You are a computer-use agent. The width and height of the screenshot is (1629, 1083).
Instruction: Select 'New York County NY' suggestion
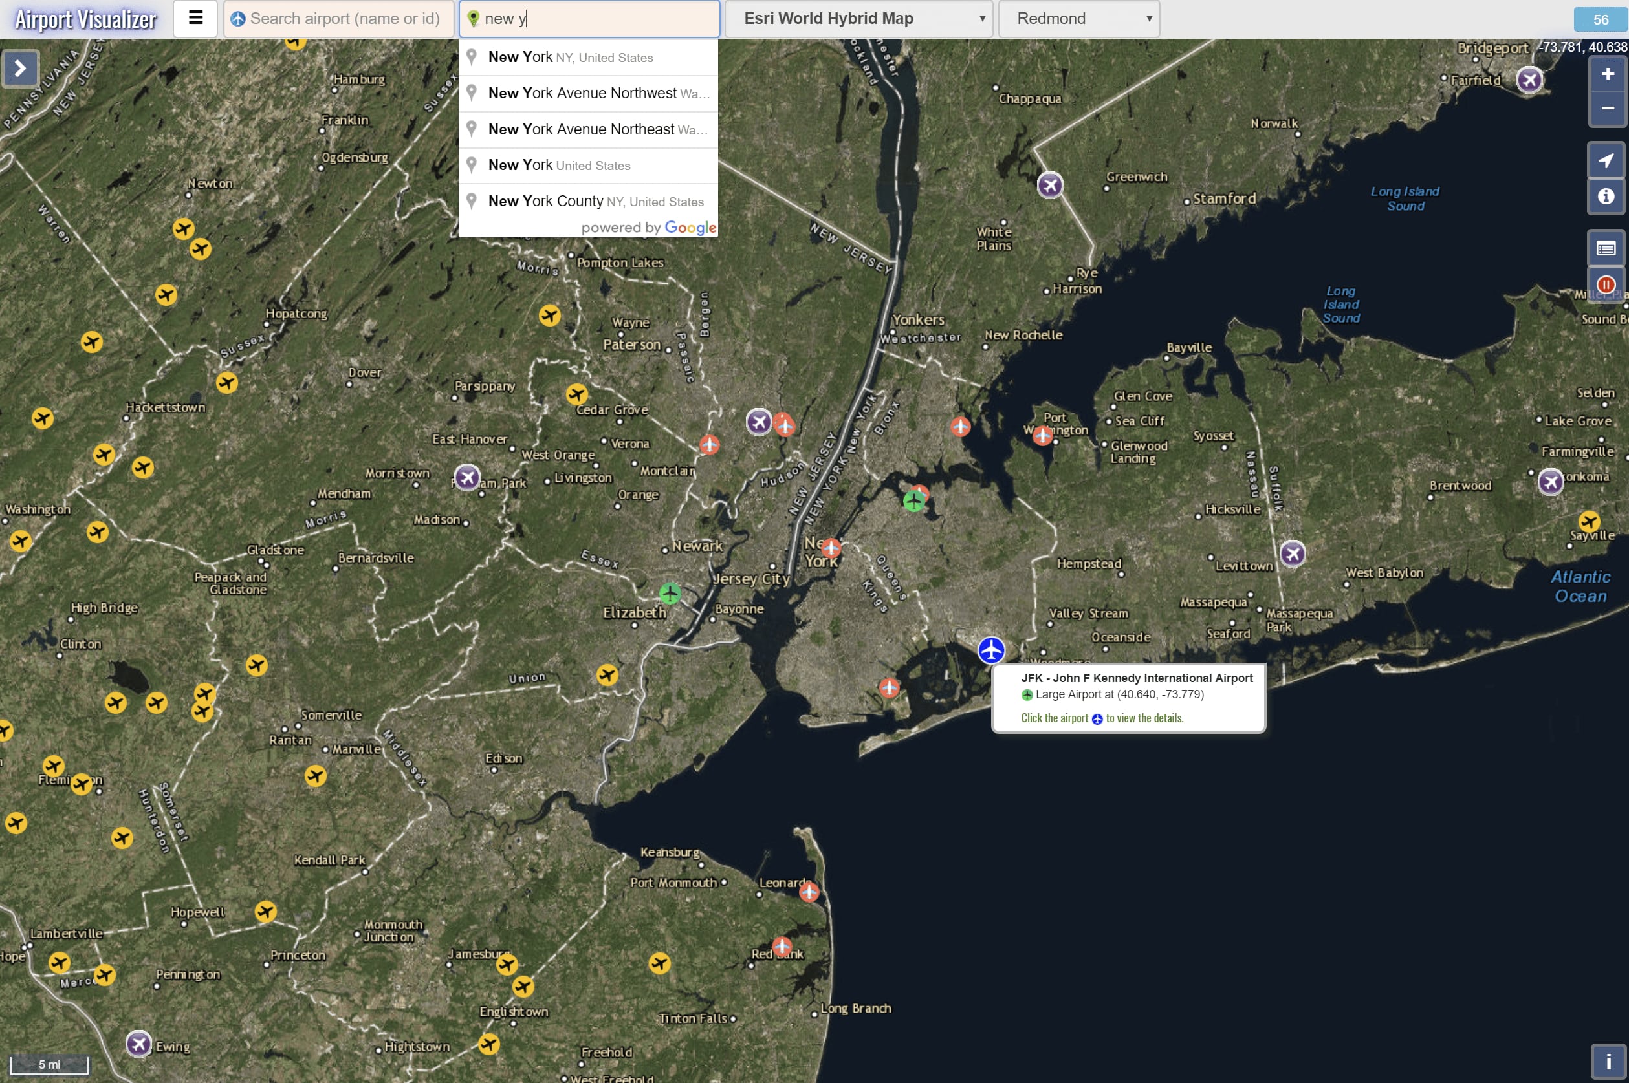[588, 201]
